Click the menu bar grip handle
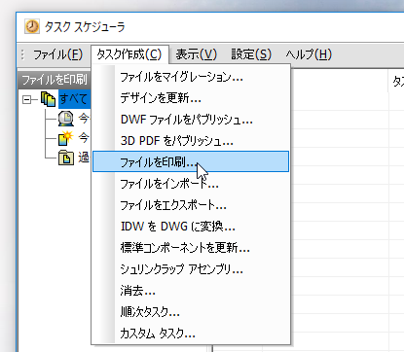404x352 pixels. point(22,54)
